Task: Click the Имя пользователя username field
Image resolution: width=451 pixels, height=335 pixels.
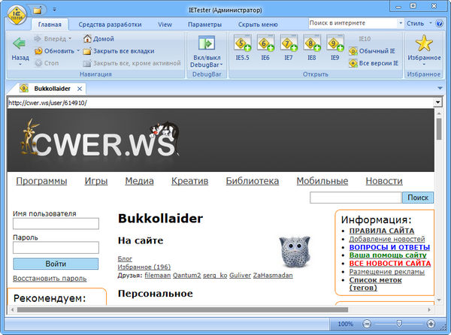Action: (56, 224)
